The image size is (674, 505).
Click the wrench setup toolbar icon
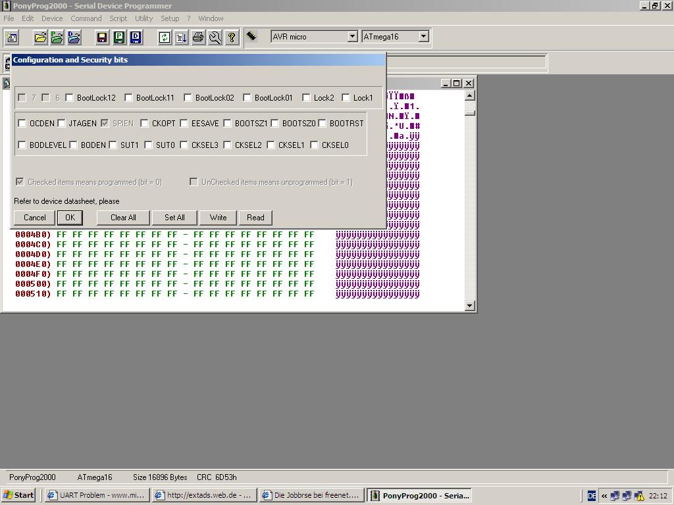215,37
